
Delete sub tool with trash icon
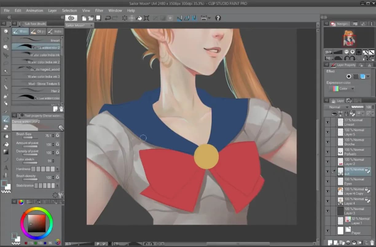61,109
